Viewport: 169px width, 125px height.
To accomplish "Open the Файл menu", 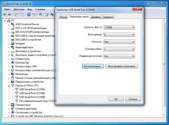I will (x=7, y=9).
